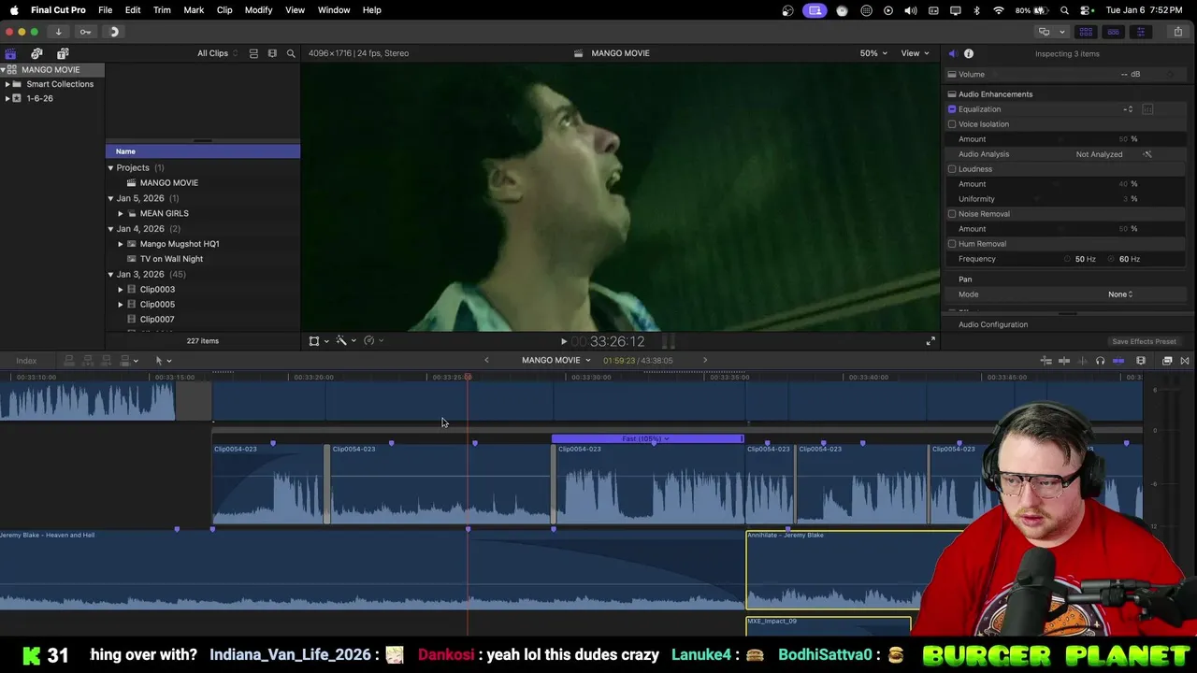The width and height of the screenshot is (1197, 673).
Task: Open the Window menu
Action: click(x=334, y=10)
